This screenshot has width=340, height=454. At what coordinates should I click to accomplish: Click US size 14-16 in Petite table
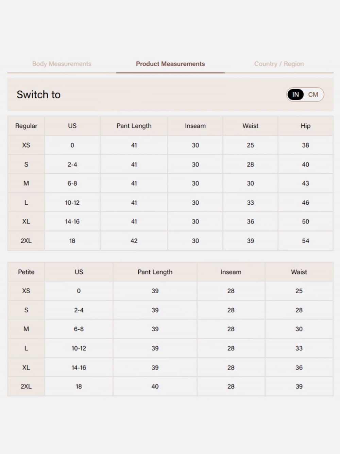point(79,367)
